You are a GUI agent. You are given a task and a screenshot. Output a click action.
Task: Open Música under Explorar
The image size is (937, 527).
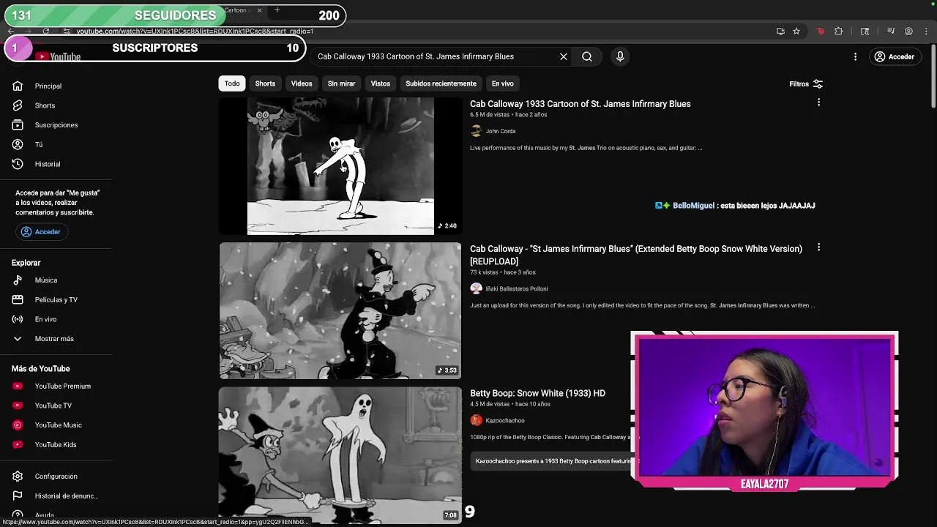pyautogui.click(x=45, y=280)
